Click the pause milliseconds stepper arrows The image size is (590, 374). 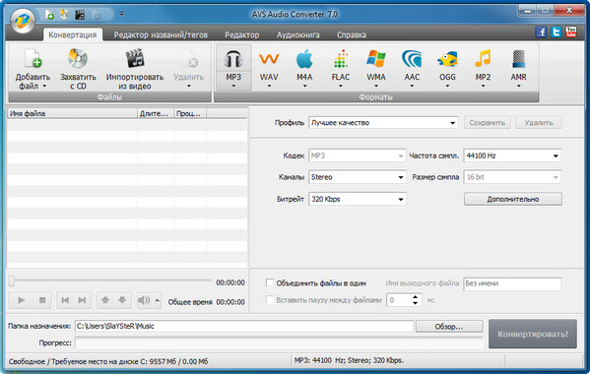click(415, 300)
